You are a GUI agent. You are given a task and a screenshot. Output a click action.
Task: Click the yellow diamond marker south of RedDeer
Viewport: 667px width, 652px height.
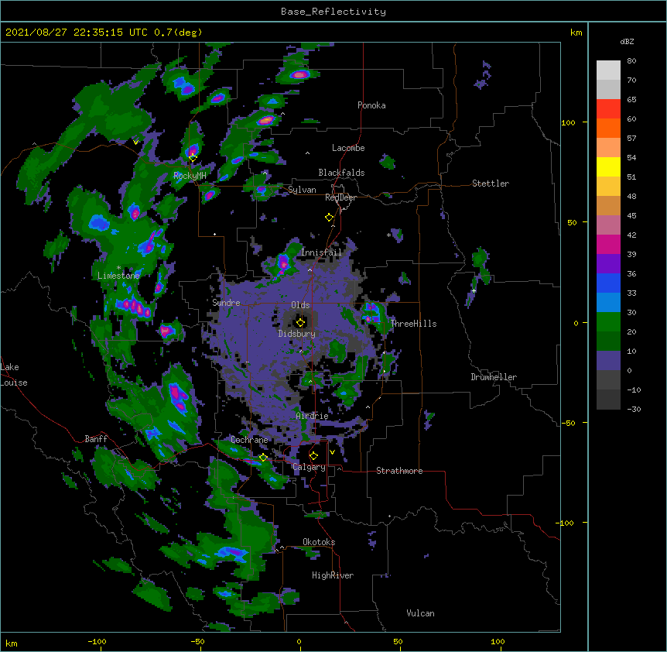(329, 218)
